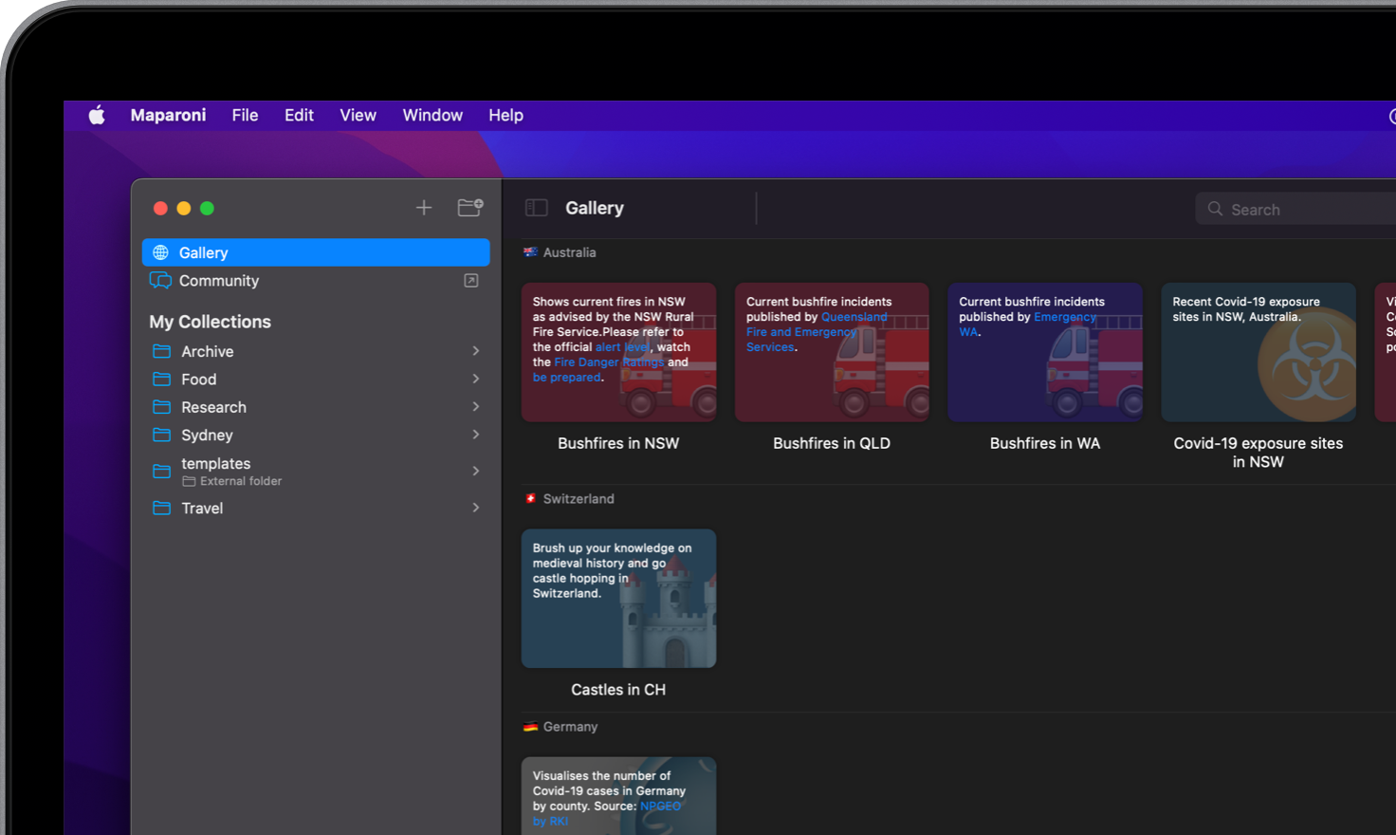Click the 'Bushfires in NSW' title text
This screenshot has height=835, width=1396.
pyautogui.click(x=618, y=443)
